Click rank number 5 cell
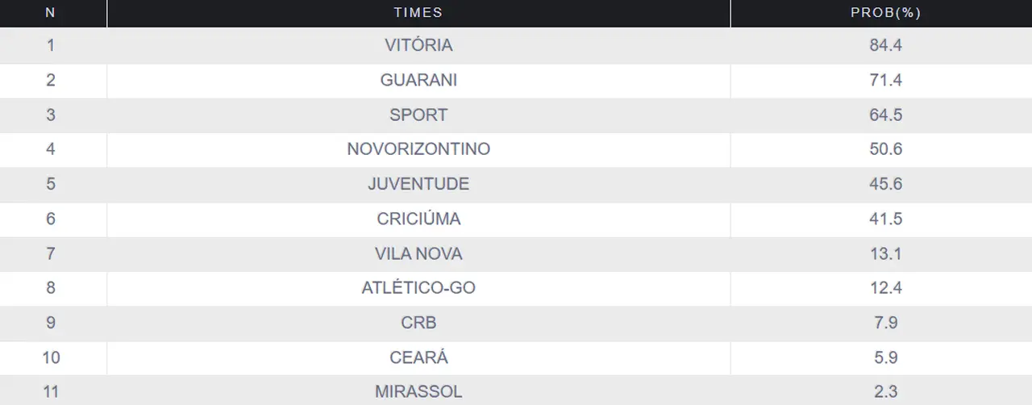This screenshot has width=1032, height=405. click(x=51, y=184)
